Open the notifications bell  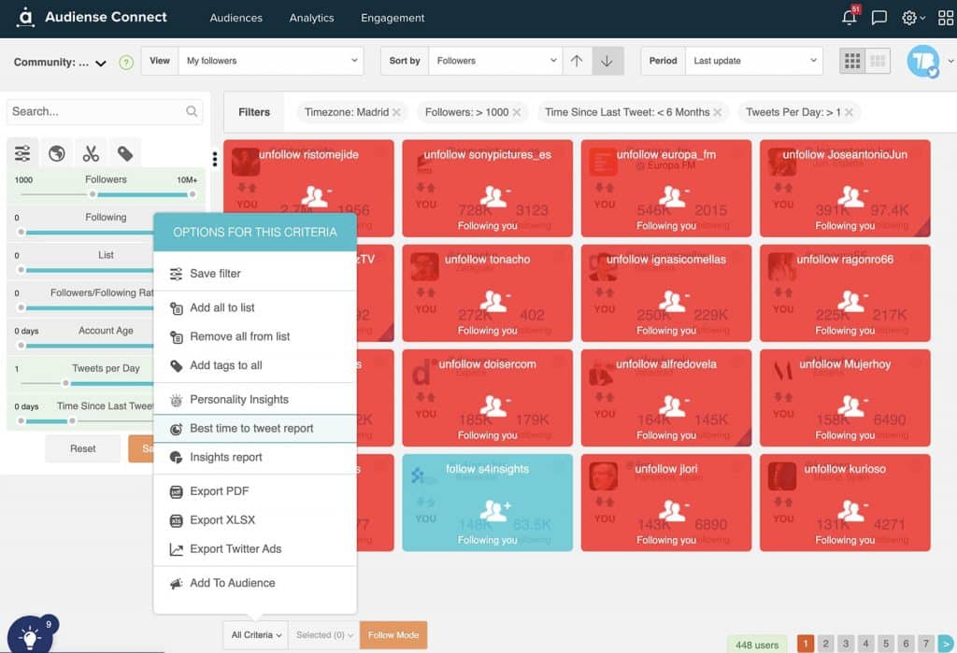[849, 17]
